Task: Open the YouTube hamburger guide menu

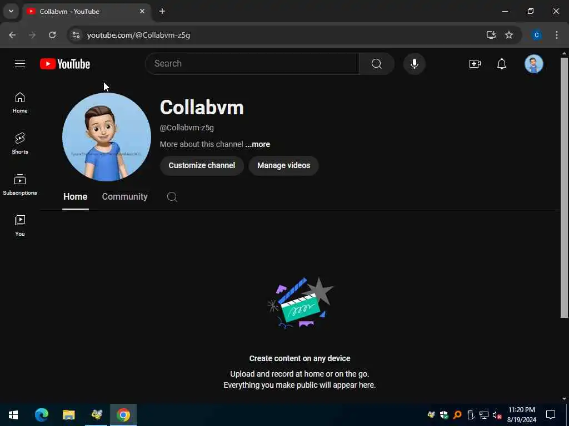Action: coord(20,64)
